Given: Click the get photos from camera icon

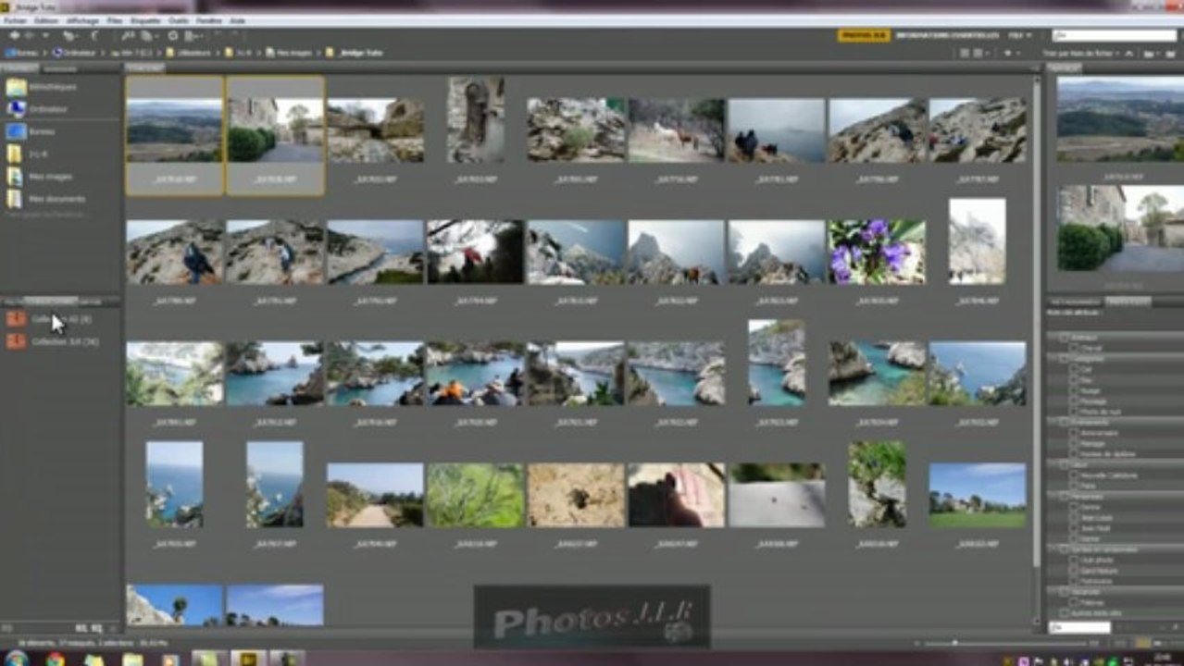Looking at the screenshot, I should pos(127,36).
